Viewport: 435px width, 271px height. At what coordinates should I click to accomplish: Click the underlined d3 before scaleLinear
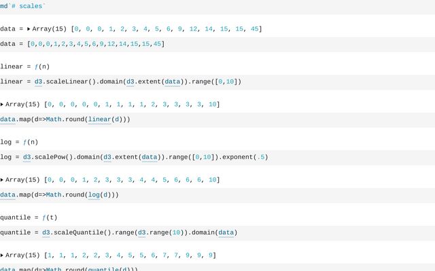click(39, 82)
